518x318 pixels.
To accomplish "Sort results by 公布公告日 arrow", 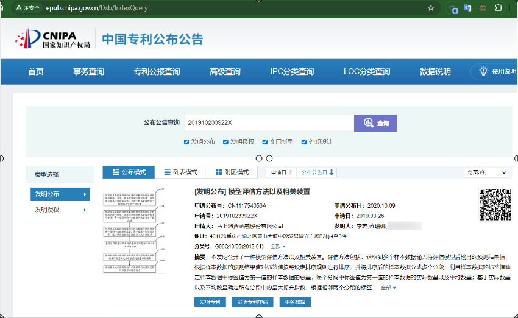I will (x=332, y=172).
